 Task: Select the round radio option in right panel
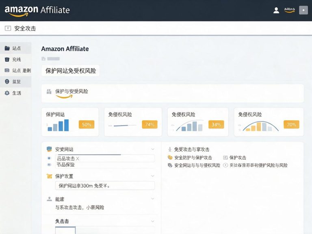(x=225, y=165)
